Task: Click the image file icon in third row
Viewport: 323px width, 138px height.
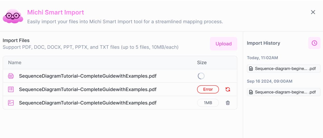Action: [11, 103]
